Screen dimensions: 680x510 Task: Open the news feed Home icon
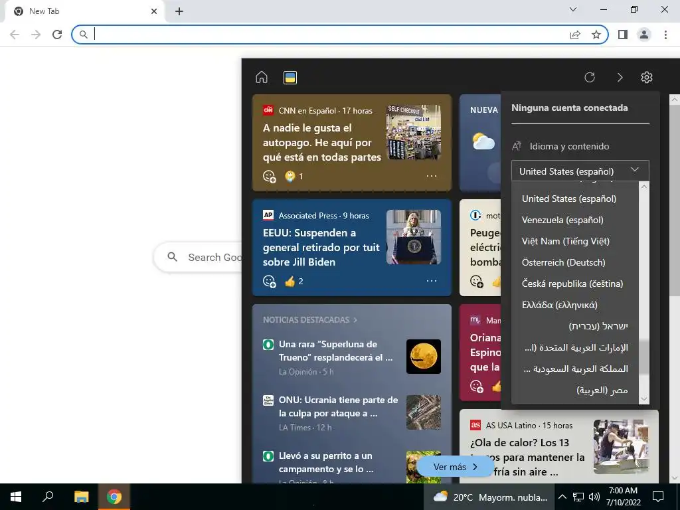click(x=262, y=77)
